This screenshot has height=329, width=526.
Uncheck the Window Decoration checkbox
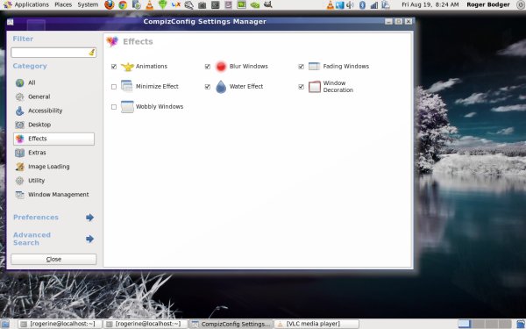coord(301,87)
